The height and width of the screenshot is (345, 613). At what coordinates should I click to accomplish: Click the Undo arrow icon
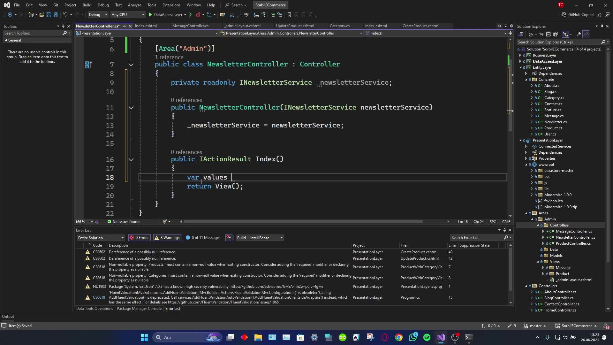(65, 15)
